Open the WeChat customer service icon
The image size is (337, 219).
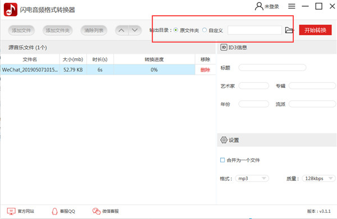(97, 211)
